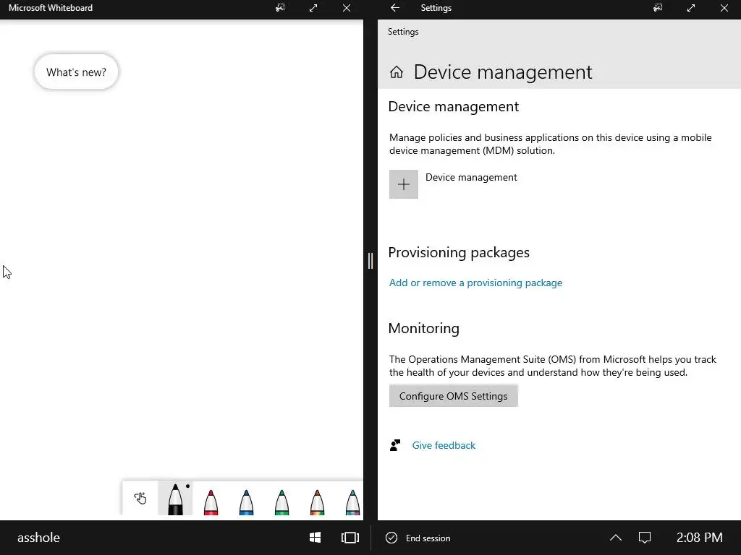Image resolution: width=741 pixels, height=555 pixels.
Task: Click Configure OMS Settings button
Action: (x=453, y=396)
